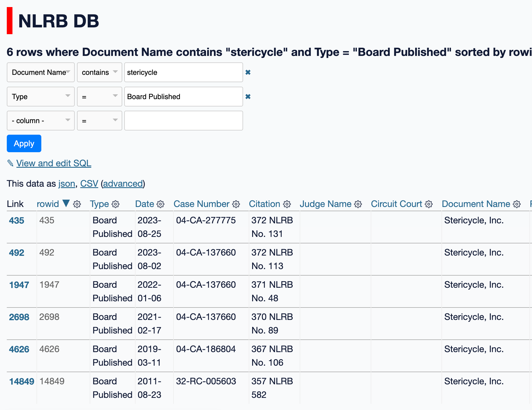Screen dimensions: 532x410
Task: Open Document Name column settings gear
Action: click(517, 204)
